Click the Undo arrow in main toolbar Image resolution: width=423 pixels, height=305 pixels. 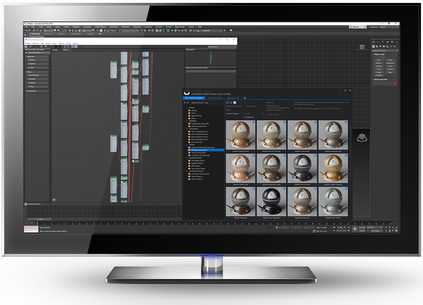click(26, 31)
